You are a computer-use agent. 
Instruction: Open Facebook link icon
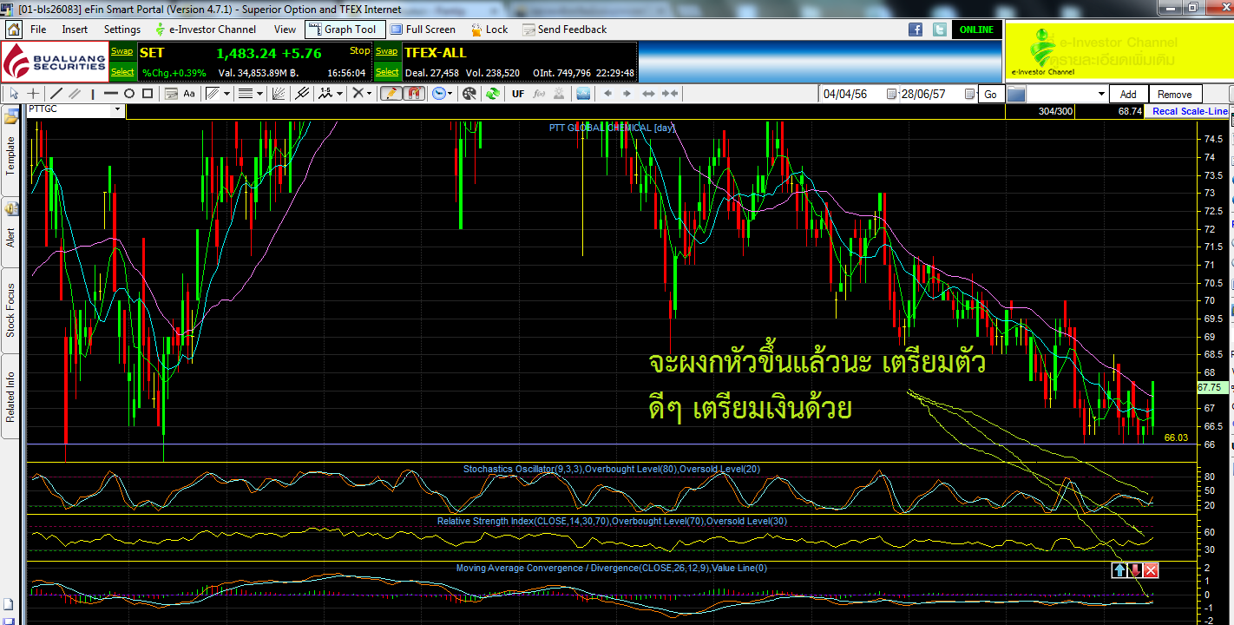[x=916, y=30]
